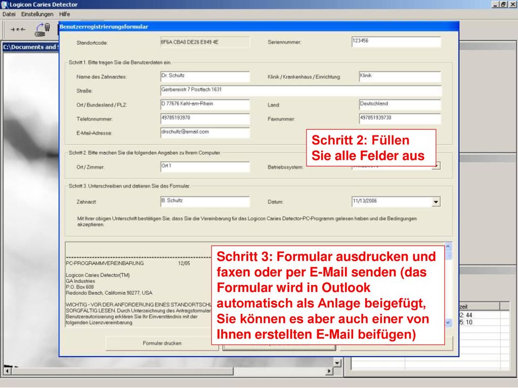Minimize the Logicon Caries Detector window
This screenshot has width=518, height=388.
click(x=495, y=4)
